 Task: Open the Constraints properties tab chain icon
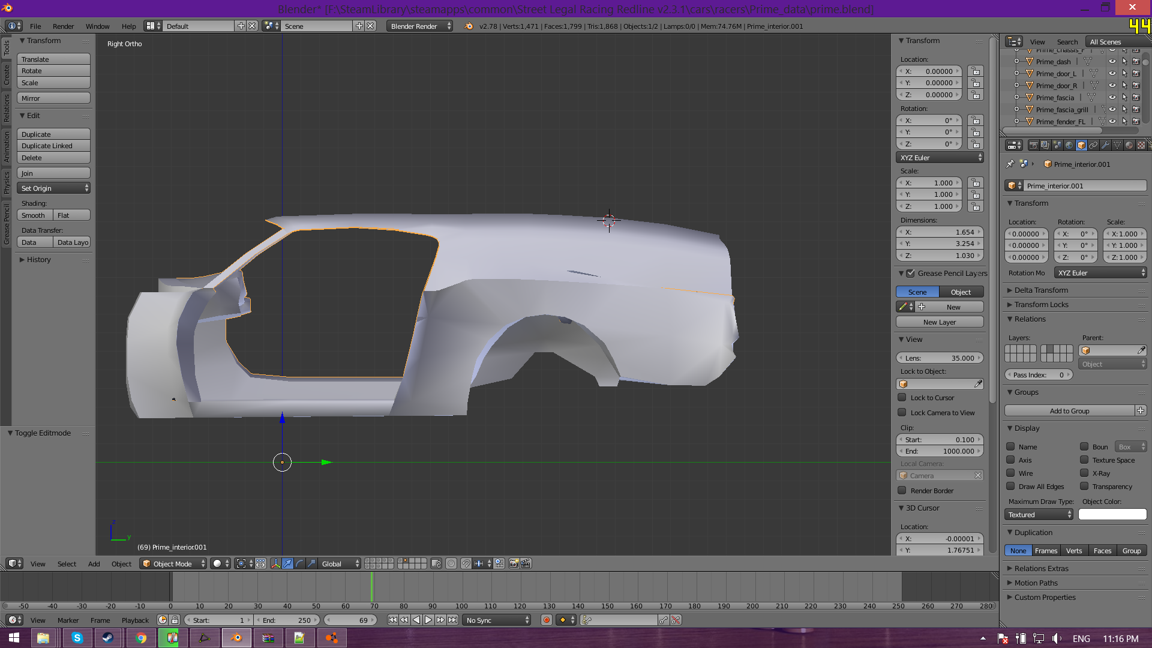tap(1093, 145)
